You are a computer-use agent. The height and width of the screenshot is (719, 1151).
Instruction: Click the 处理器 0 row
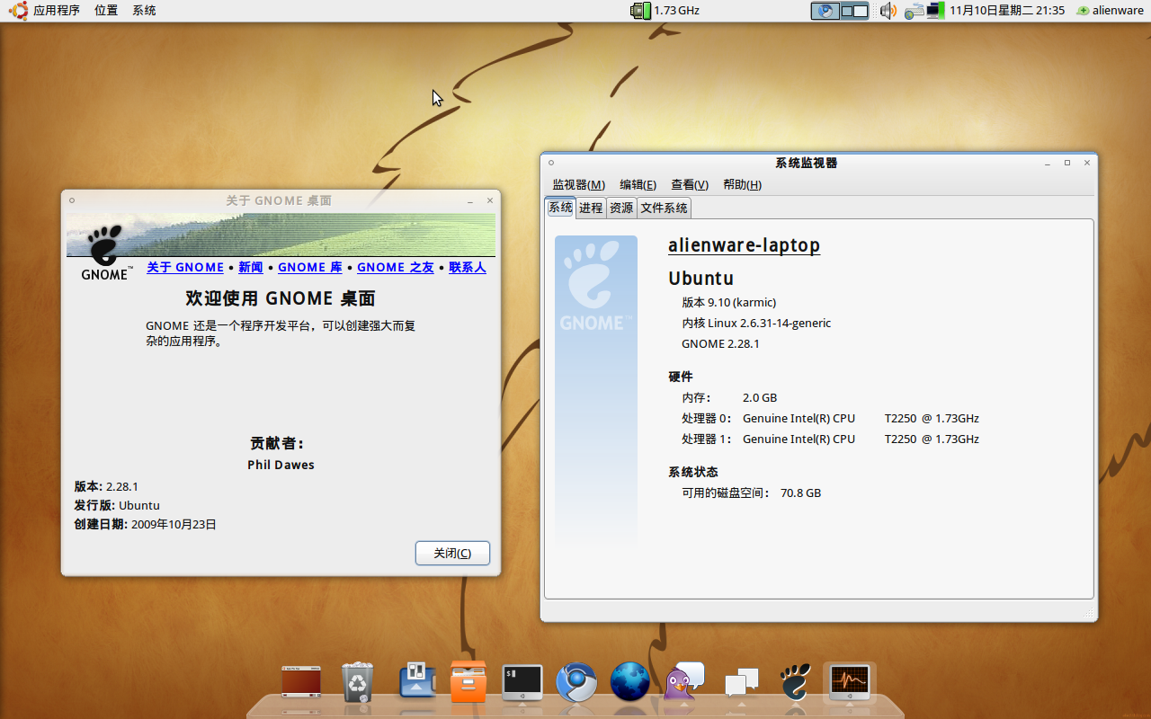pos(830,418)
